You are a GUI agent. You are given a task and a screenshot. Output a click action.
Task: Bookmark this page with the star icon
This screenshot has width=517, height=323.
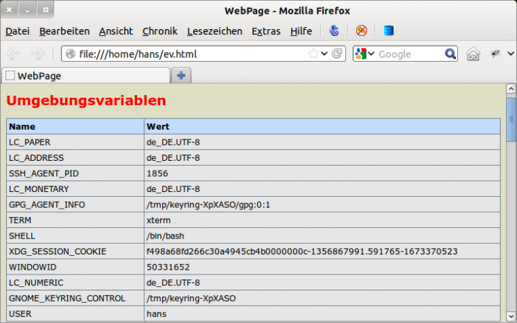pos(313,53)
